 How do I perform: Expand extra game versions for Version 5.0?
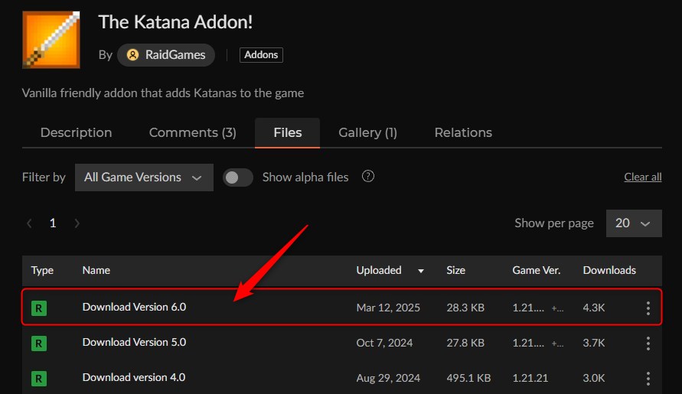point(557,344)
